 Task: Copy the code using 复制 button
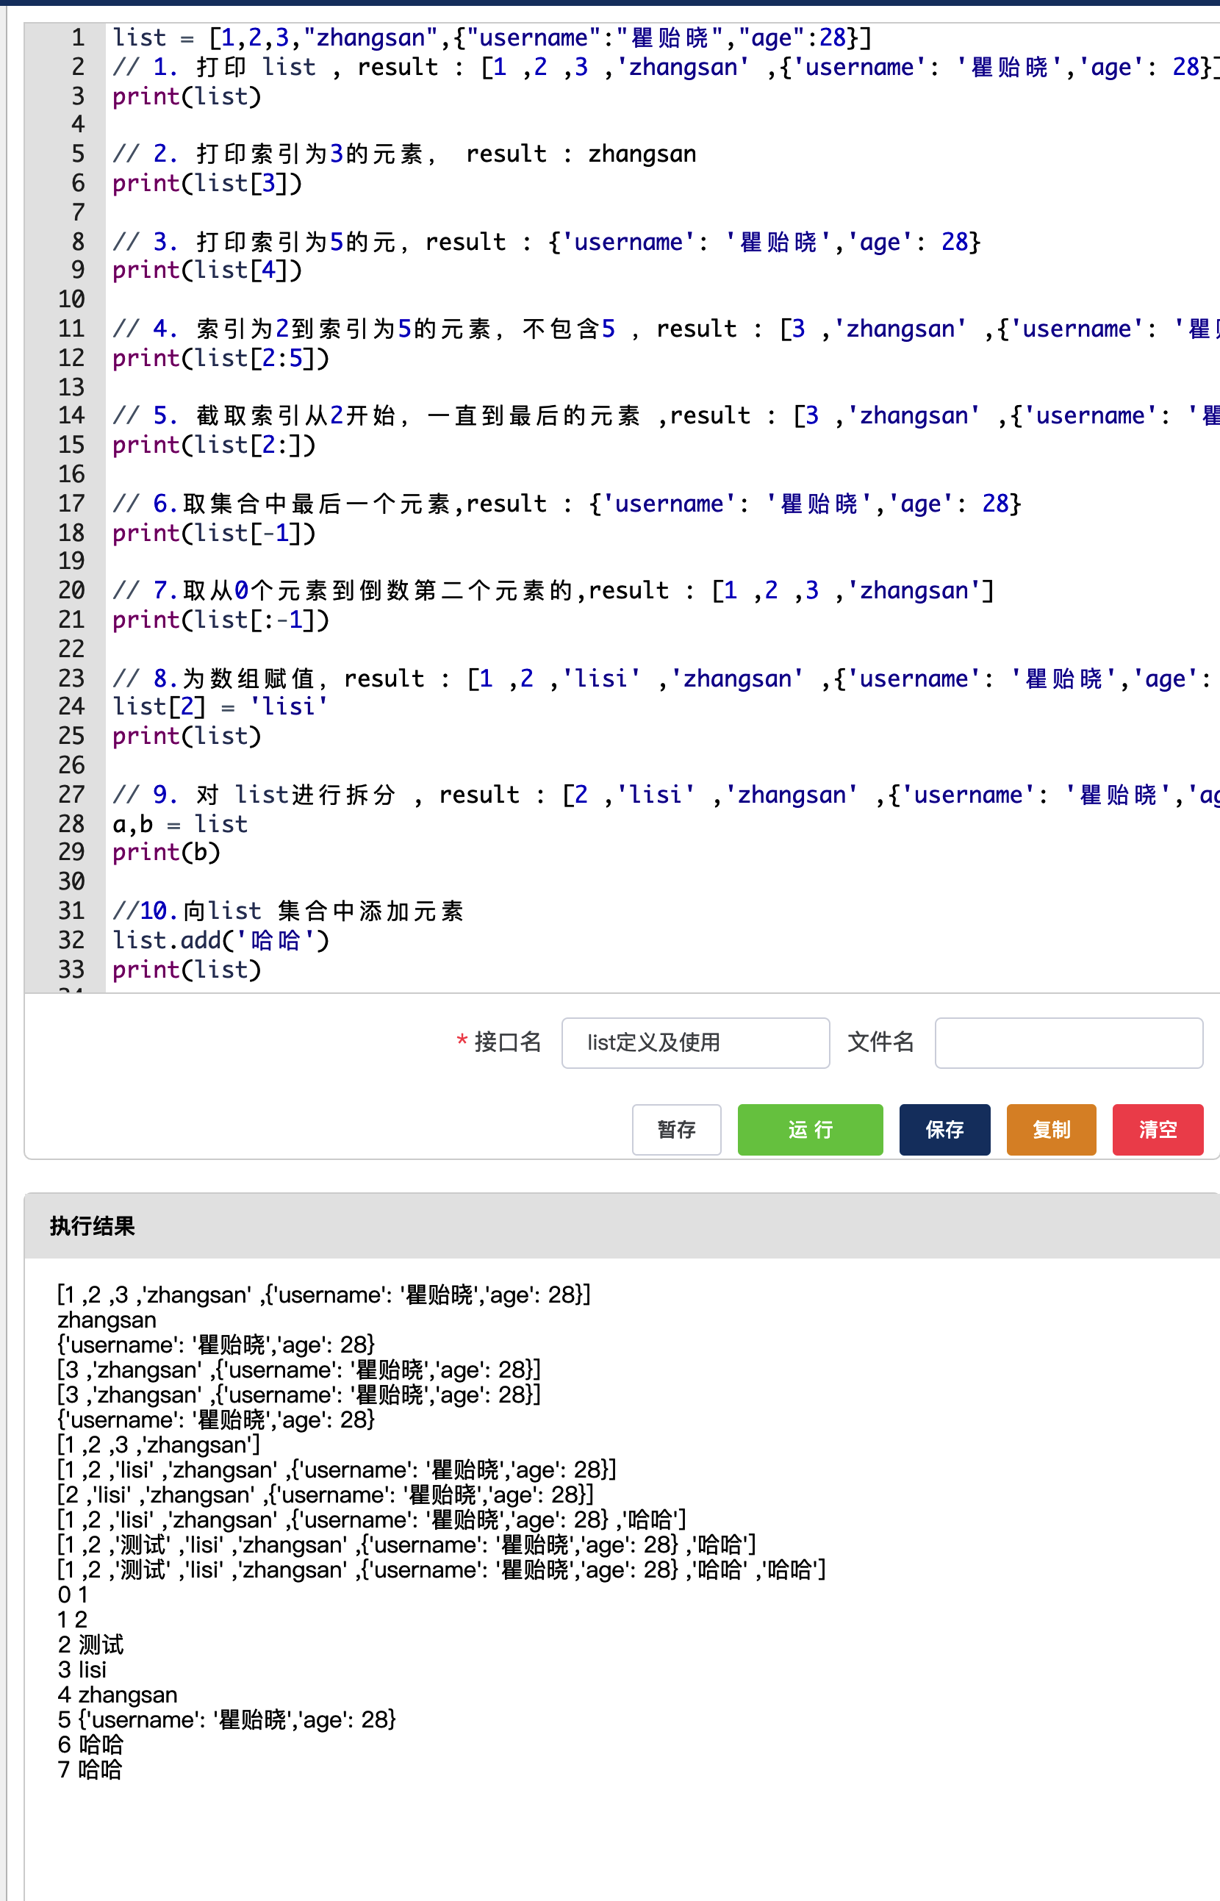(1051, 1129)
